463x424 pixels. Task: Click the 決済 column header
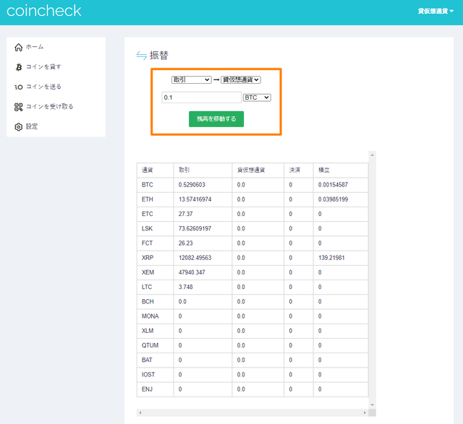[294, 170]
